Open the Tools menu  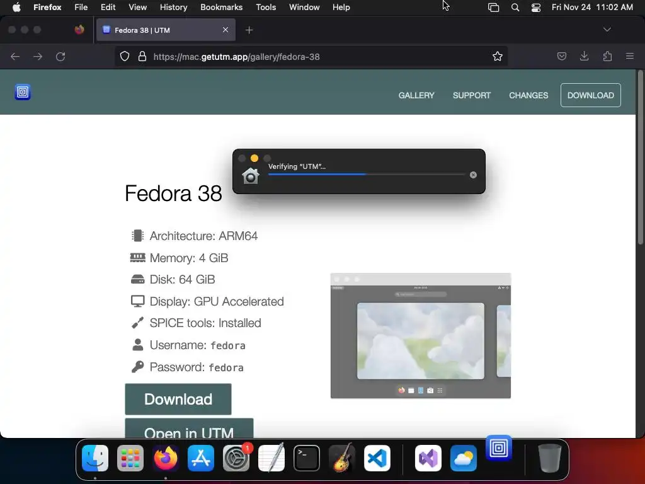[x=266, y=7]
